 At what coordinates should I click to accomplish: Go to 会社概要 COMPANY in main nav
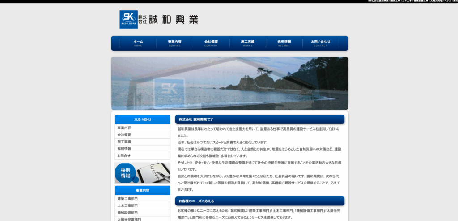[211, 43]
